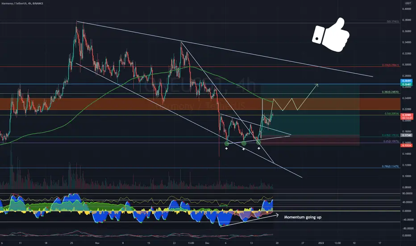This screenshot has height=246, width=416.
Task: Click 0.12000 on the price axis
Action: pos(407,165)
